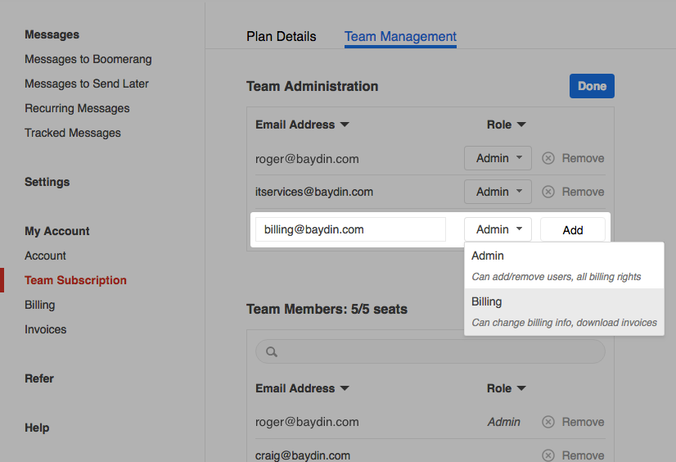Choose Billing role from dropdown menu
676x462 pixels.
click(564, 311)
